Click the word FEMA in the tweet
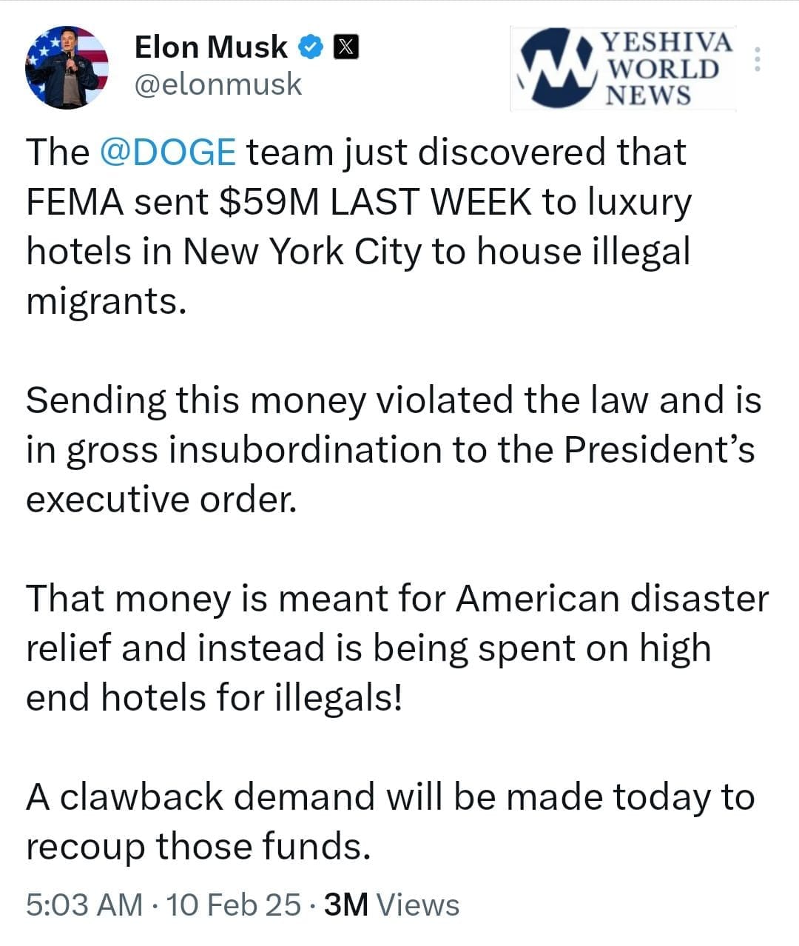Screen dimensions: 799x946 (x=74, y=201)
